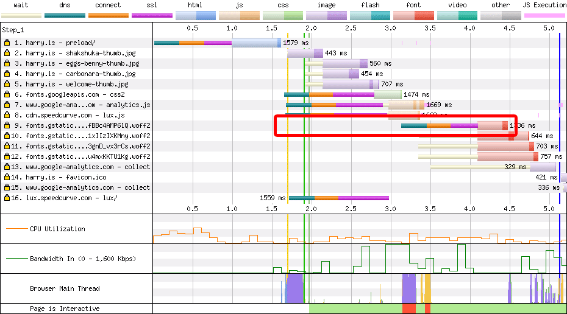This screenshot has height=314, width=567.
Task: Click the lock icon beside favicon.ico request
Action: [x=7, y=177]
